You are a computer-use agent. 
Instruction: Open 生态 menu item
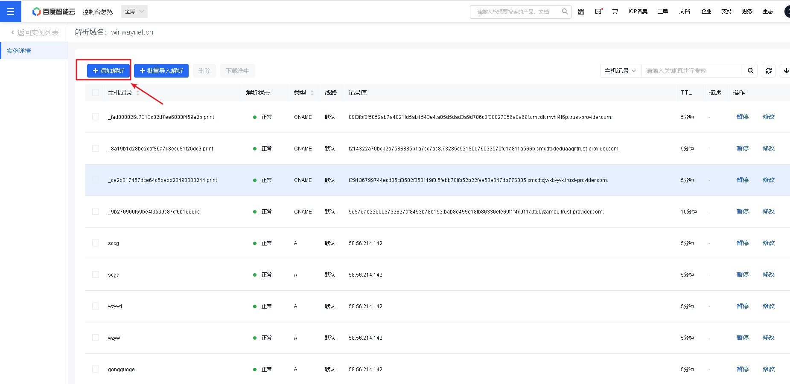(768, 12)
